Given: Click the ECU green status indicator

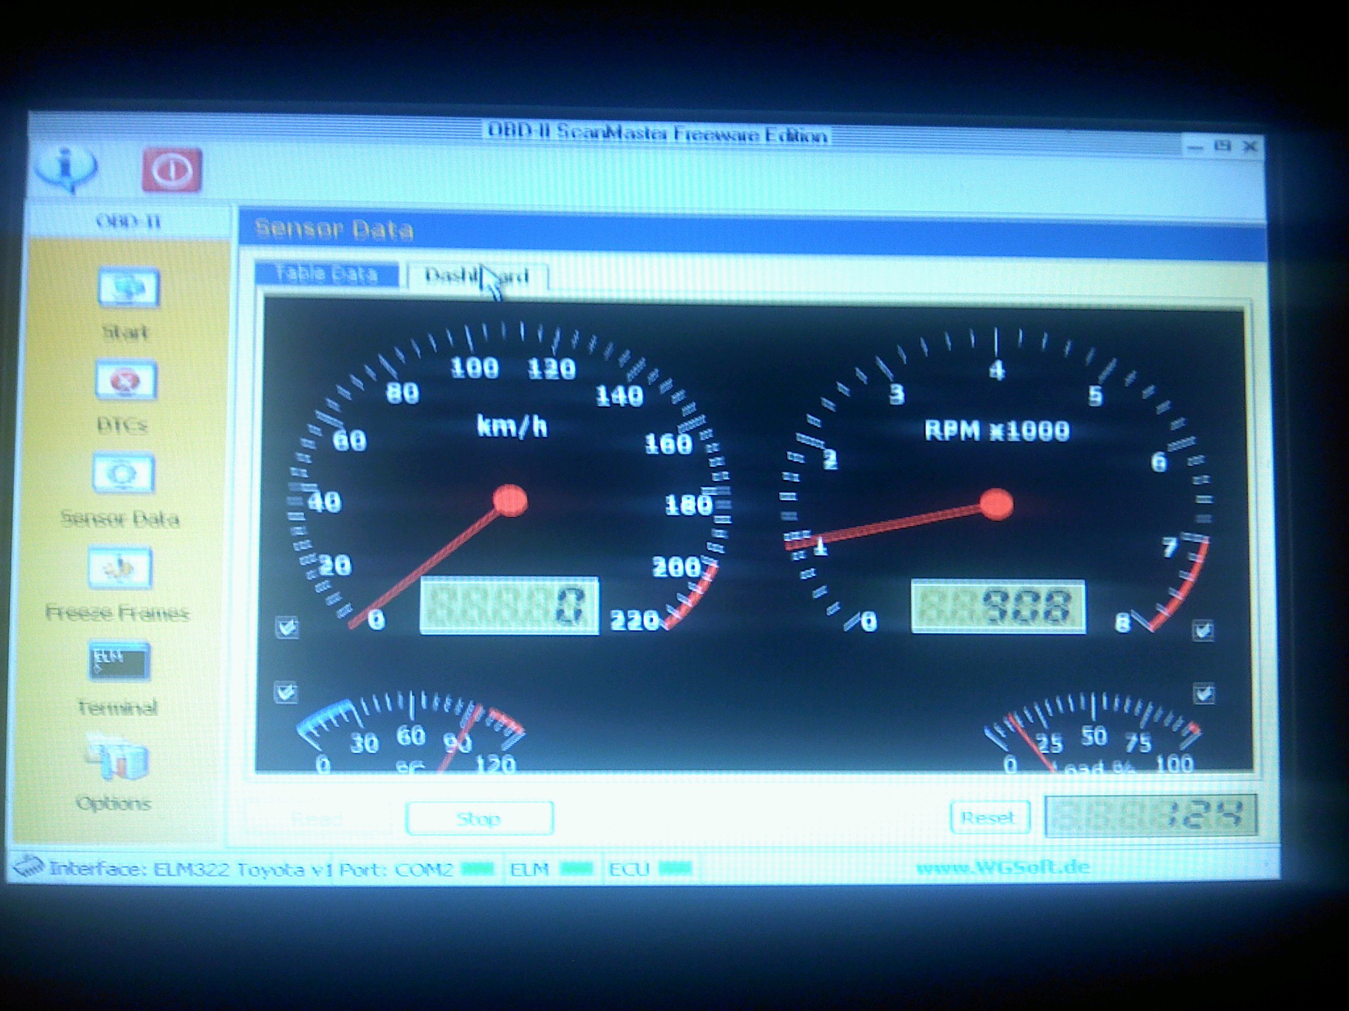Looking at the screenshot, I should click(675, 869).
